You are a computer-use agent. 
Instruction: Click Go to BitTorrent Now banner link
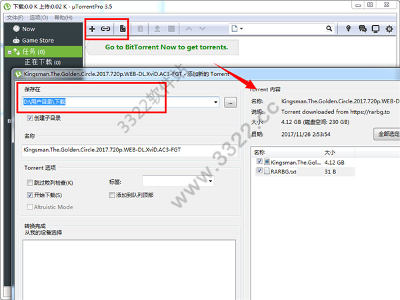167,47
